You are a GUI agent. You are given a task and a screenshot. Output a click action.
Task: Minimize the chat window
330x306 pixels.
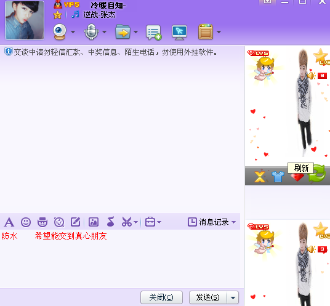pyautogui.click(x=284, y=2)
